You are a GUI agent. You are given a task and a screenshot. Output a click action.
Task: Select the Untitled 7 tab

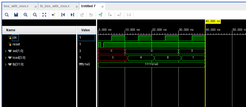(88, 6)
